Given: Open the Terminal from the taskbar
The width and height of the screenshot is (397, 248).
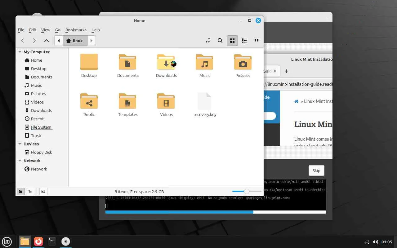Looking at the screenshot, I should point(52,241).
